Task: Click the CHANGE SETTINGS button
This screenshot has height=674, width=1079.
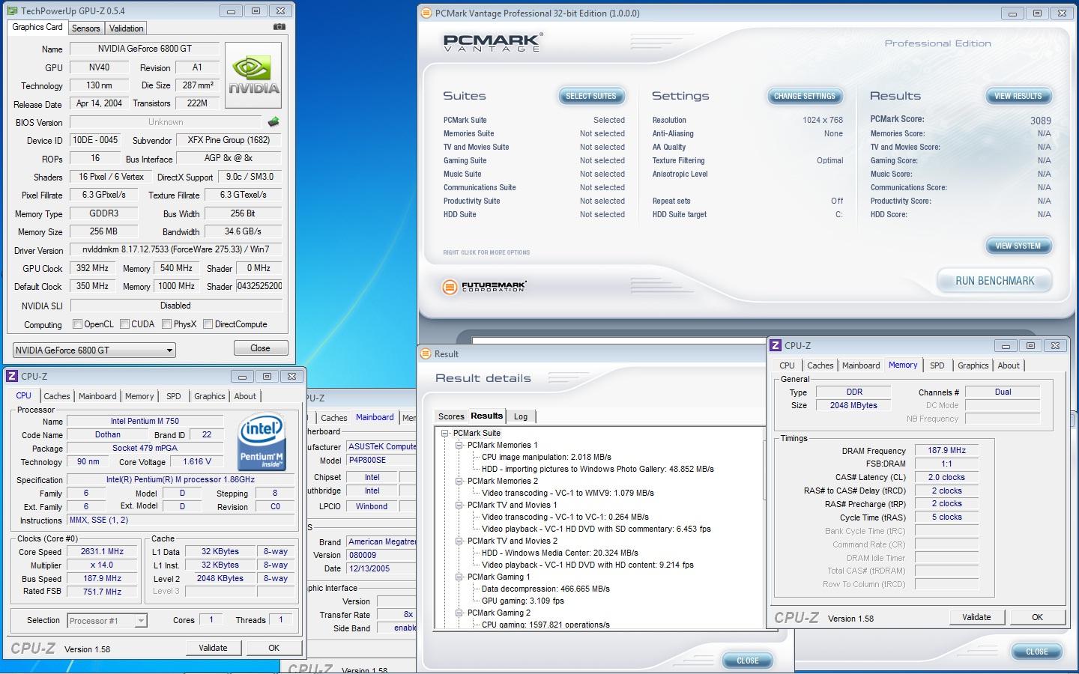Action: [x=804, y=96]
